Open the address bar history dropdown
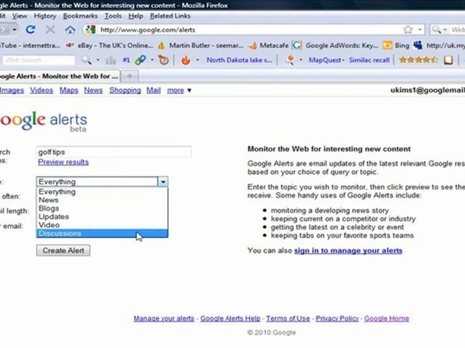 (420, 30)
